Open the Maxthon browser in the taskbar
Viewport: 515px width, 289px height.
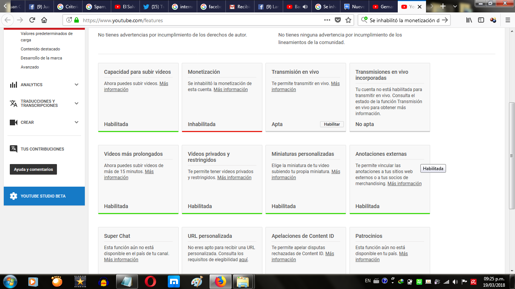click(174, 281)
